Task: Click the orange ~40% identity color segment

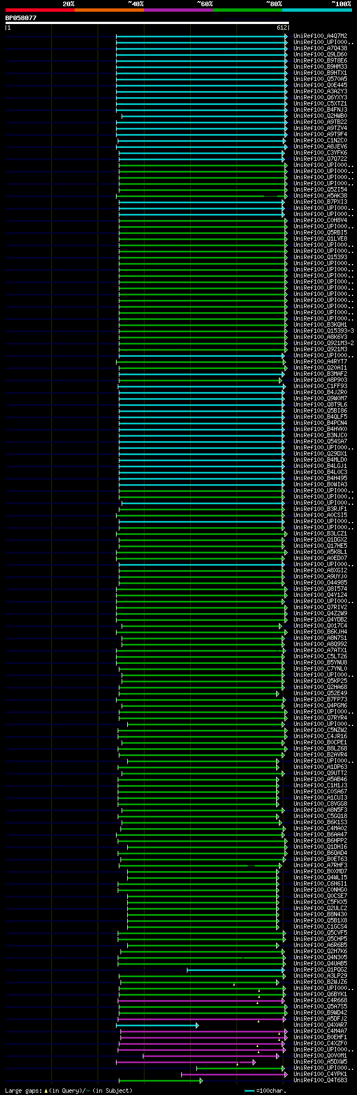Action: [109, 9]
